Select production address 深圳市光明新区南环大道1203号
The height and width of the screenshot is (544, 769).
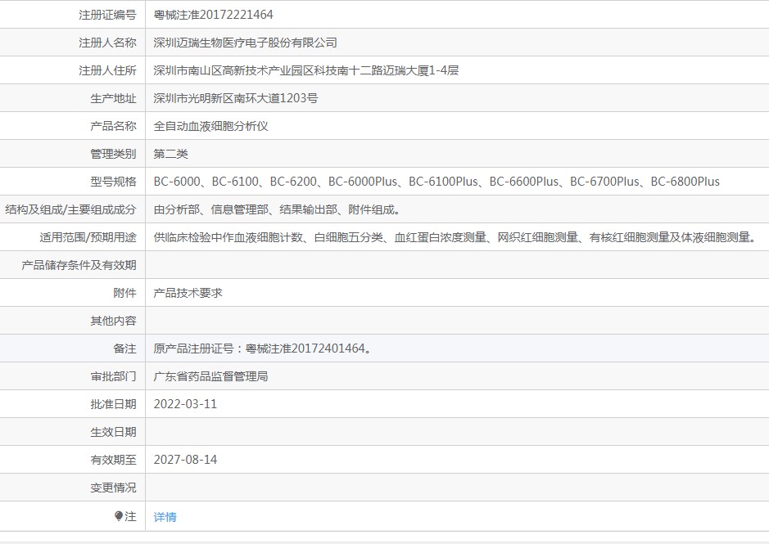point(235,98)
